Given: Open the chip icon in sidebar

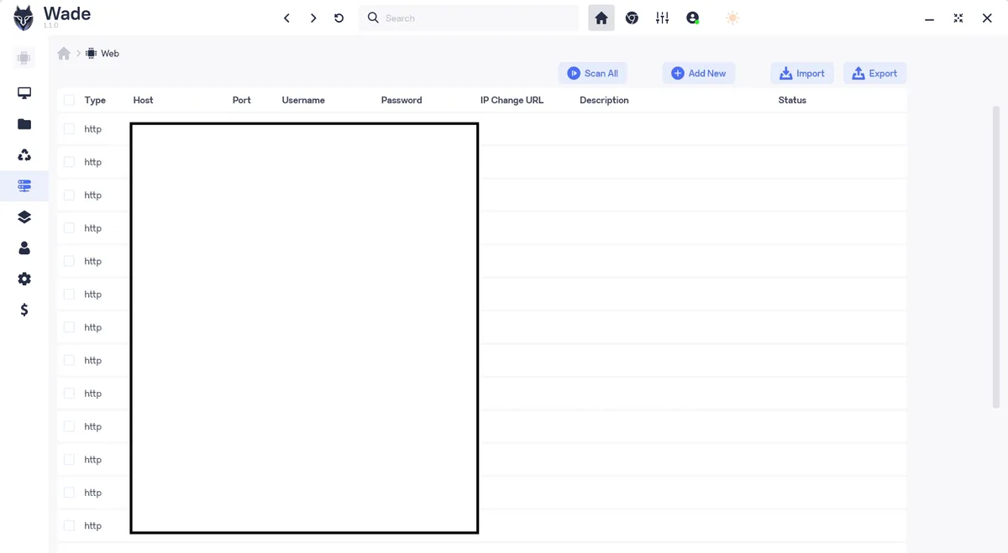Looking at the screenshot, I should (24, 59).
